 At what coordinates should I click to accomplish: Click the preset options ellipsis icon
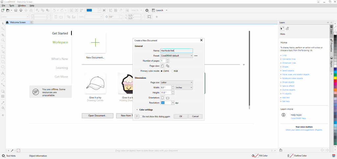196,56
